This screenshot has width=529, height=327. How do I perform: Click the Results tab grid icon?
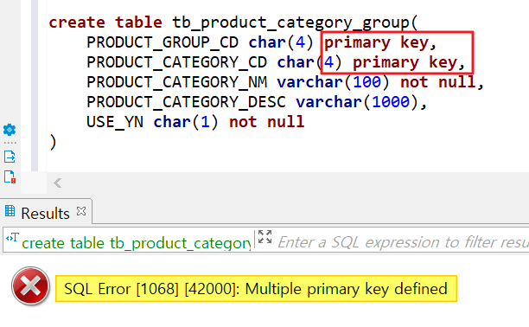pos(10,211)
